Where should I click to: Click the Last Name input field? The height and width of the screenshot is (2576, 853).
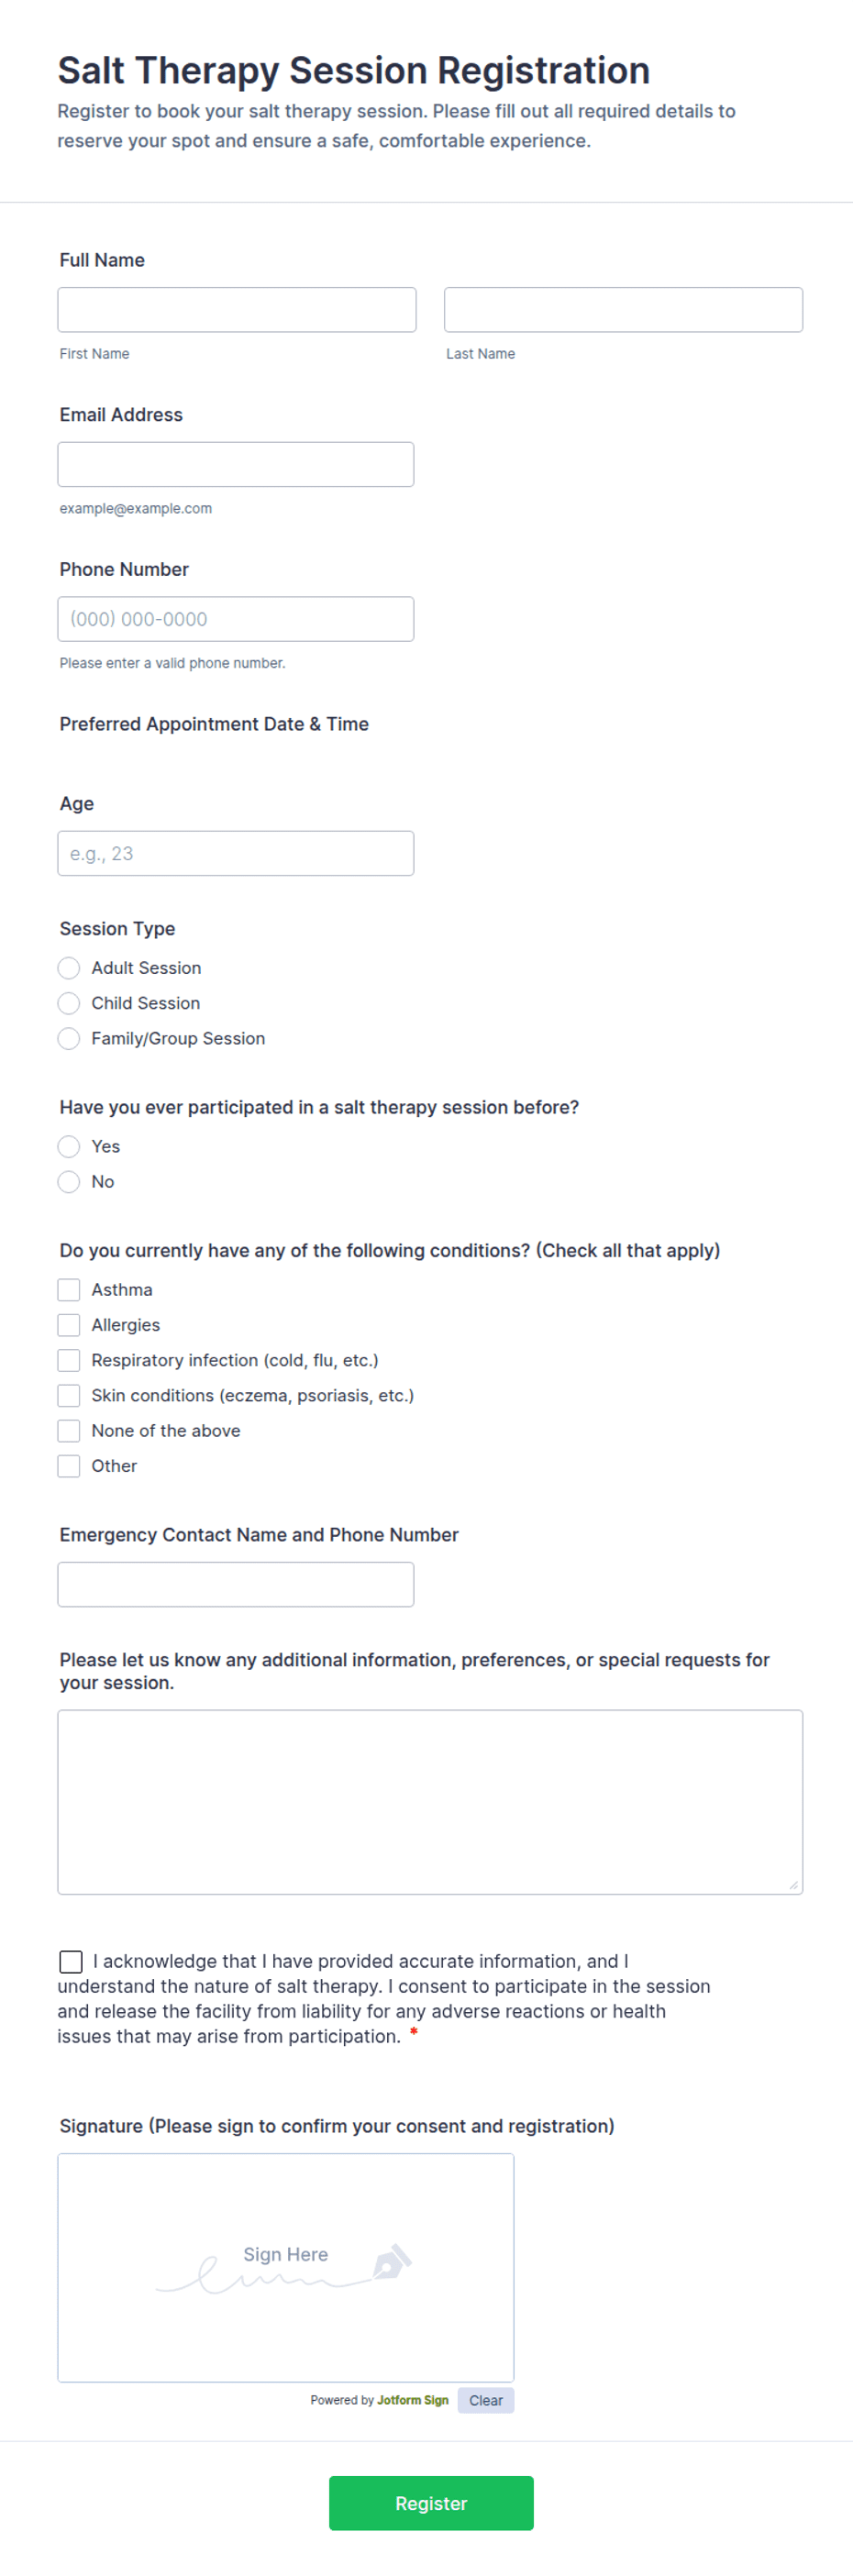(x=623, y=310)
